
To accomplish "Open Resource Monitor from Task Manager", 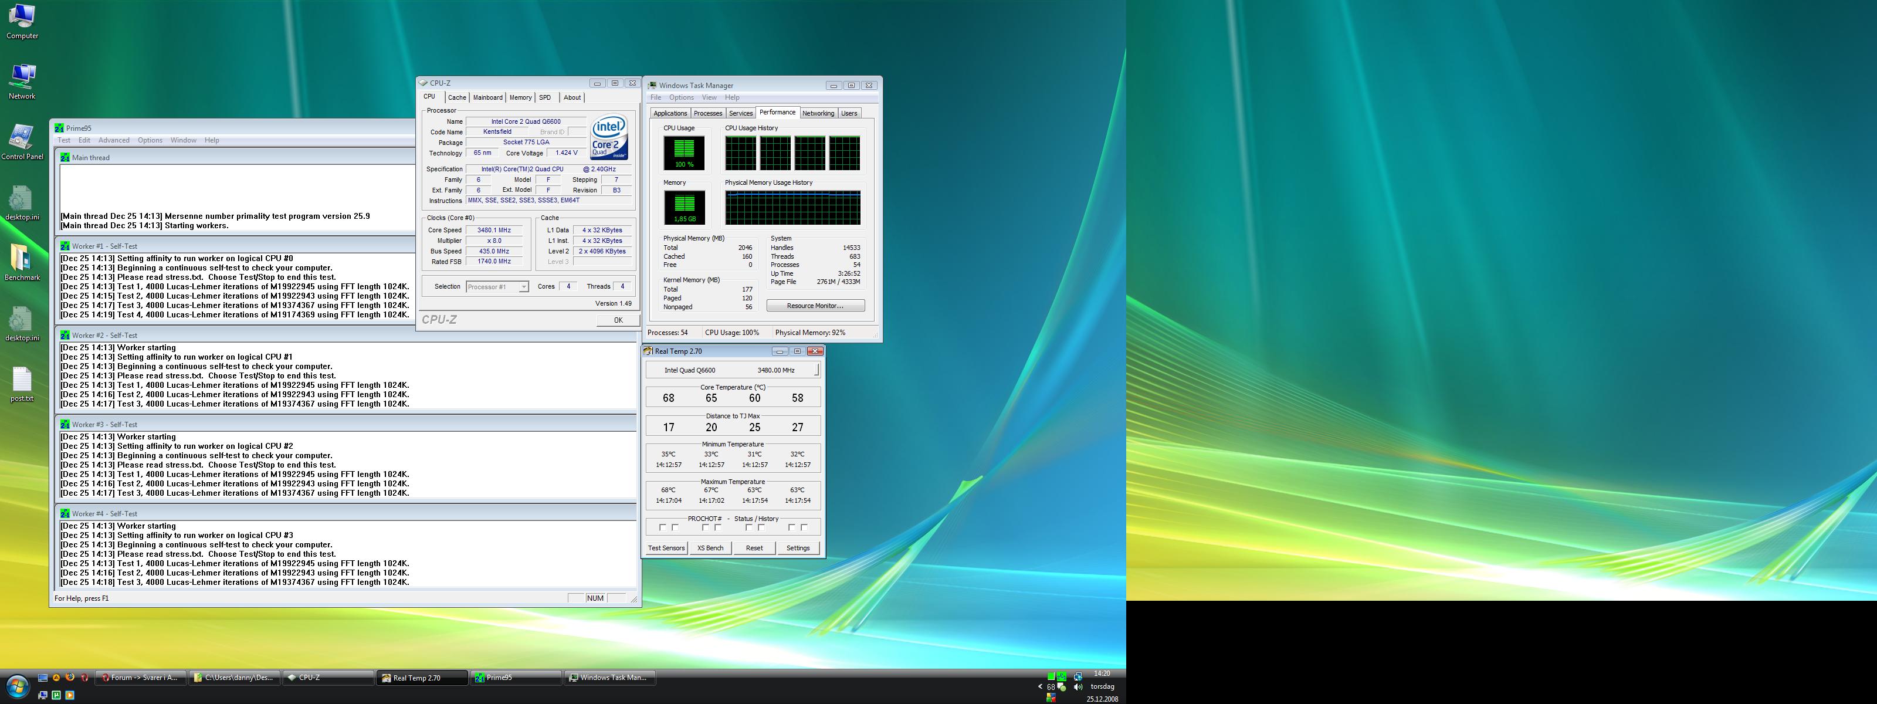I will click(815, 306).
